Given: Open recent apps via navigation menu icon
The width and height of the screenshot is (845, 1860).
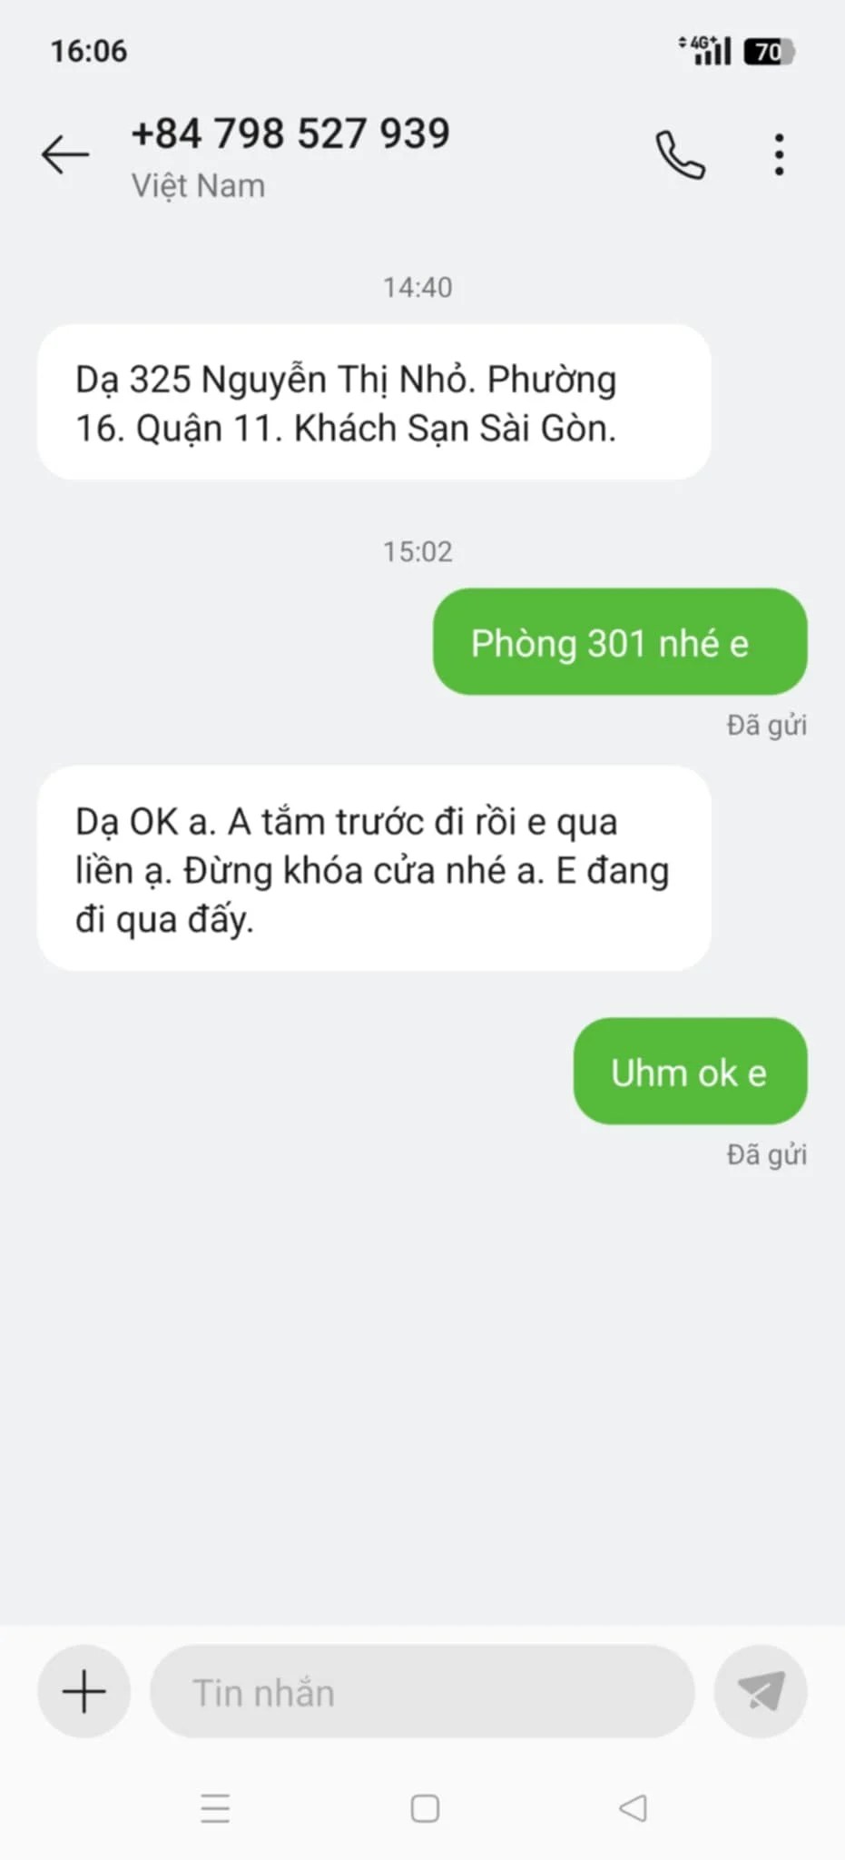Looking at the screenshot, I should point(215,1808).
